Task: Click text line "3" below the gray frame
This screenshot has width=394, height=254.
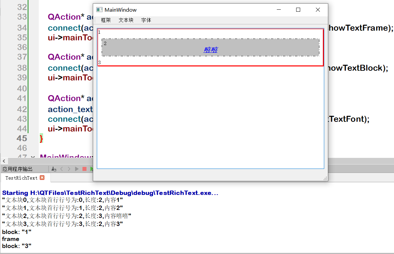Action: pyautogui.click(x=100, y=62)
